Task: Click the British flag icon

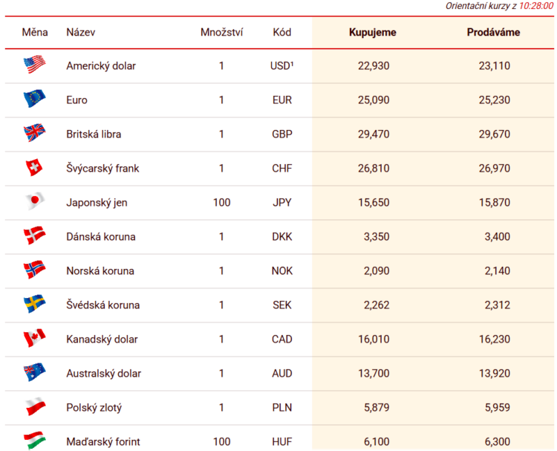Action: (34, 132)
